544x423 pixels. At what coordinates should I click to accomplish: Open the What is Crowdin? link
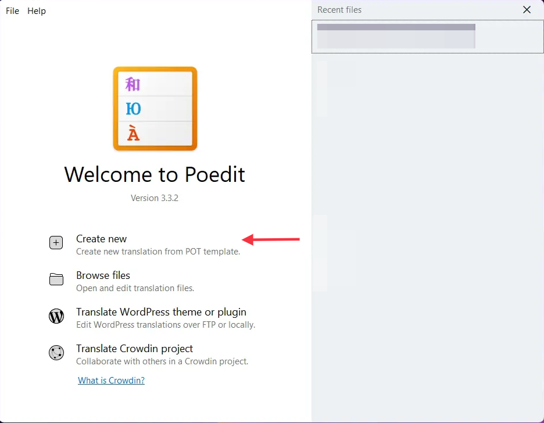tap(111, 381)
